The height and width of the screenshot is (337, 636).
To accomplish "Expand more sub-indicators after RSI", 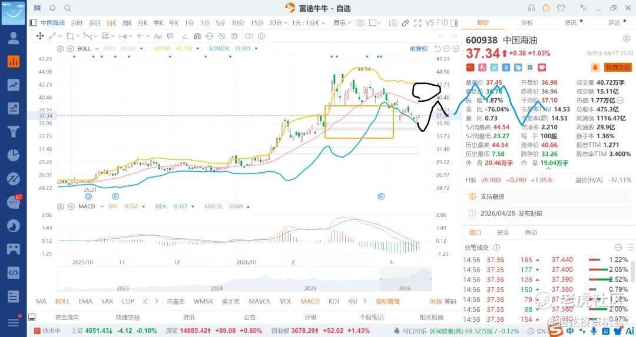I will (365, 301).
